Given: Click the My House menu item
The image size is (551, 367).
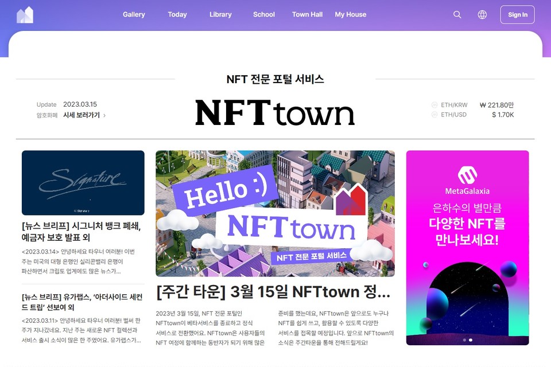Looking at the screenshot, I should [350, 14].
